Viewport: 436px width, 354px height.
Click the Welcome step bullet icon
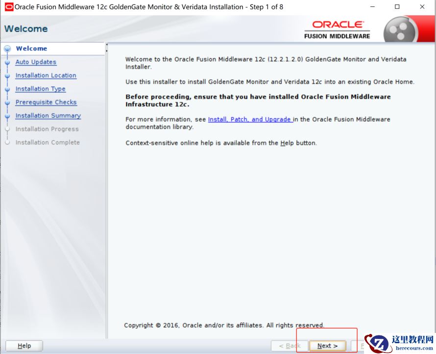[7, 49]
